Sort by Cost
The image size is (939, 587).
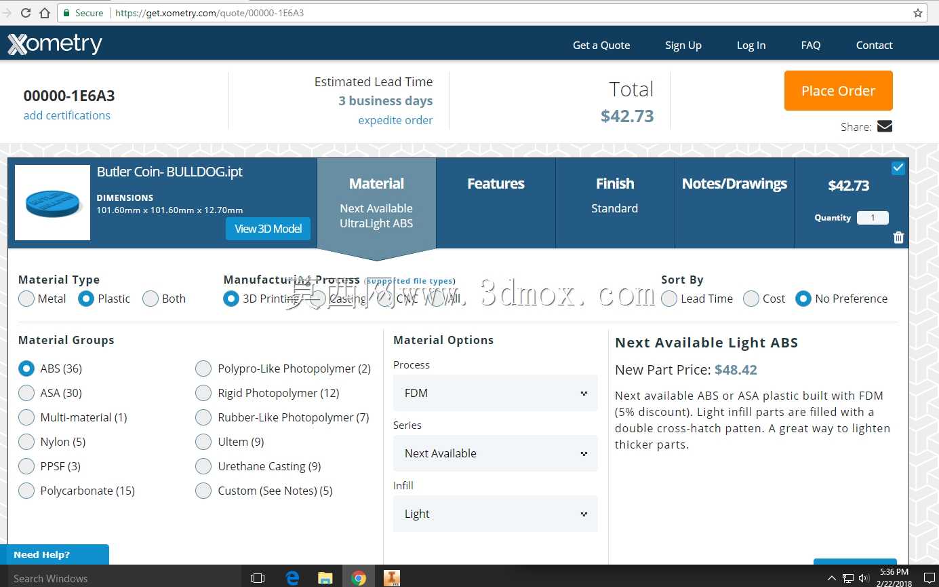[751, 299]
